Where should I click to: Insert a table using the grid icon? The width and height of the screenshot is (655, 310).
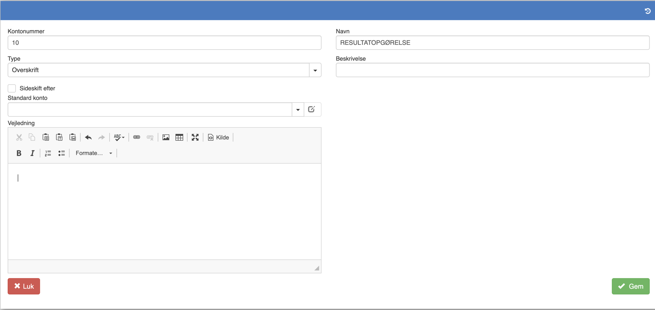[x=179, y=137]
